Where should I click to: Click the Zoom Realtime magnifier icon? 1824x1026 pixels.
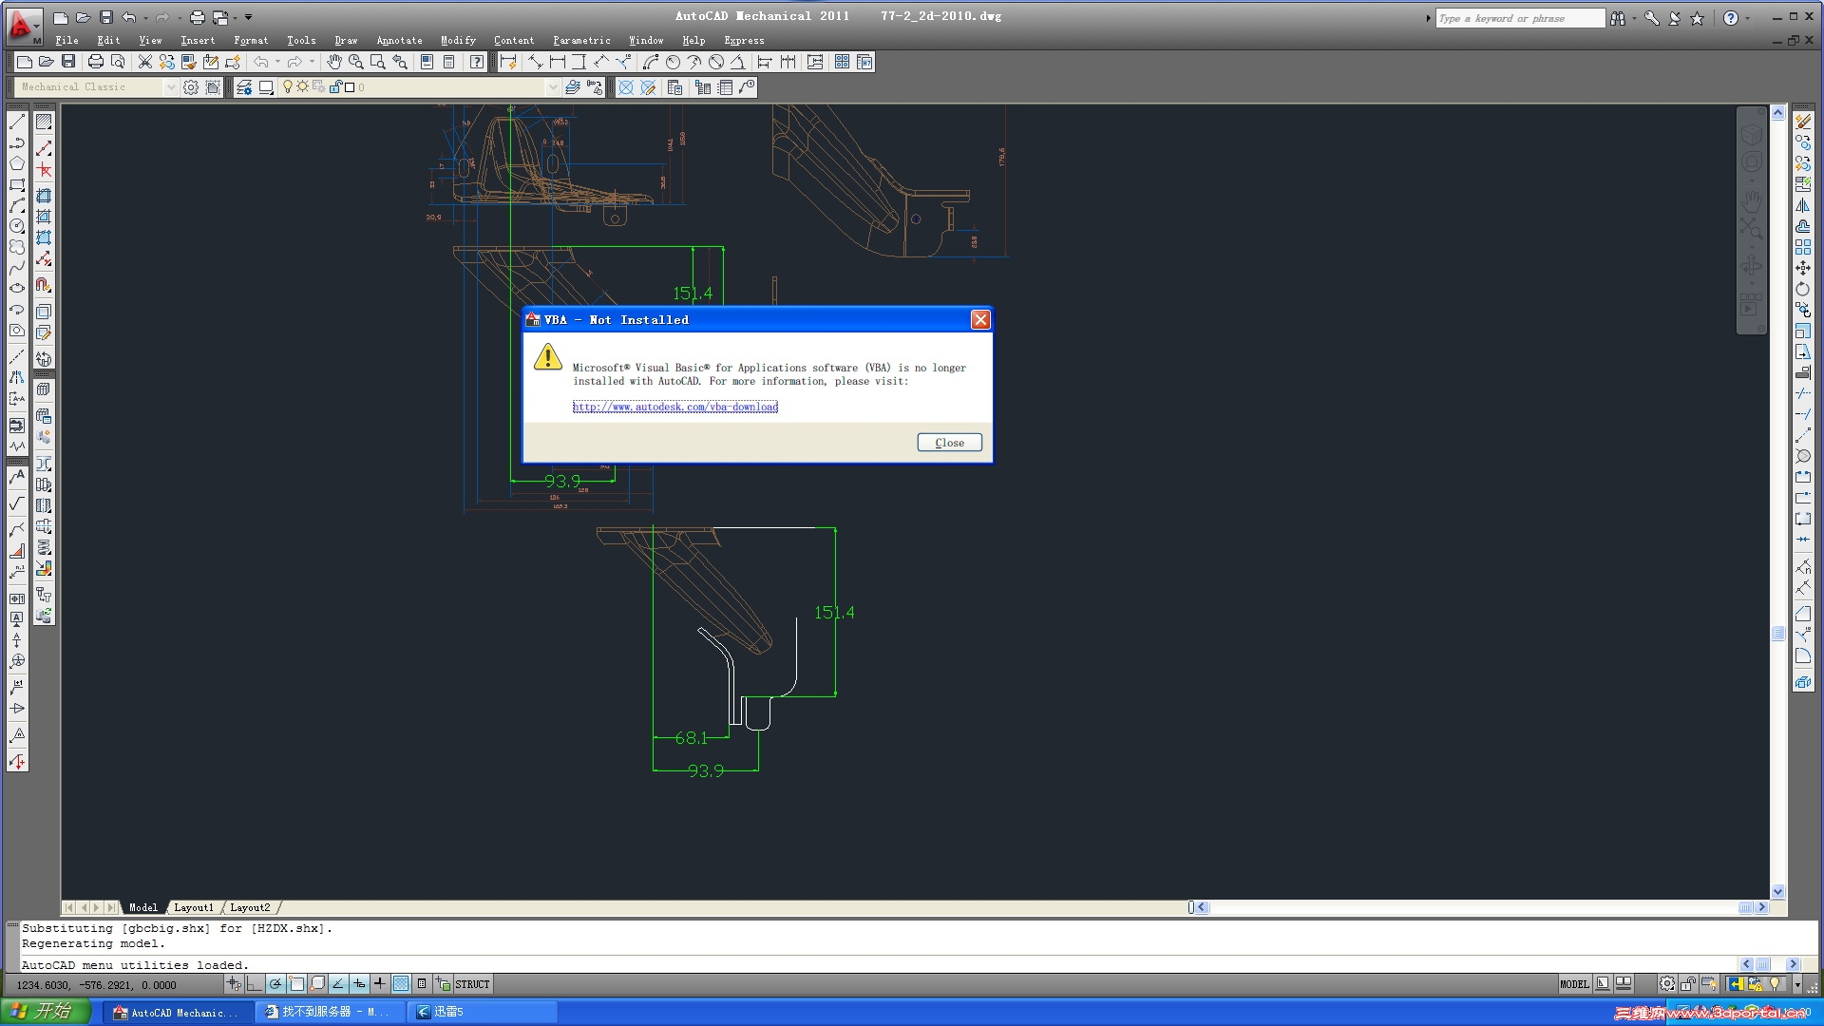356,62
